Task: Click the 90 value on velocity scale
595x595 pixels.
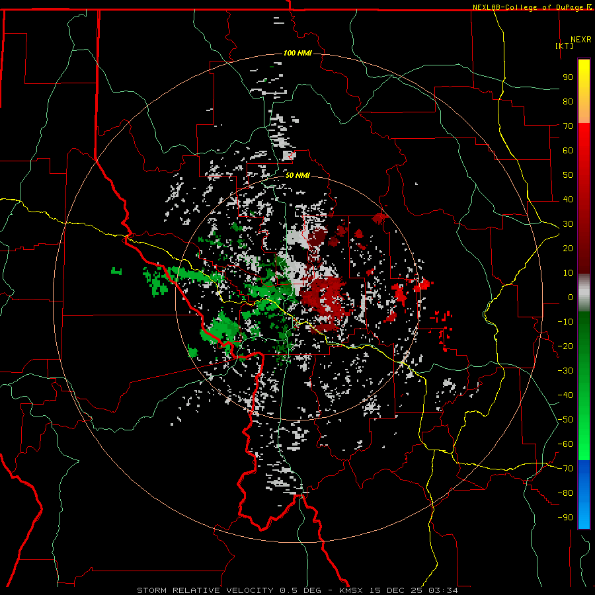Action: coord(568,77)
